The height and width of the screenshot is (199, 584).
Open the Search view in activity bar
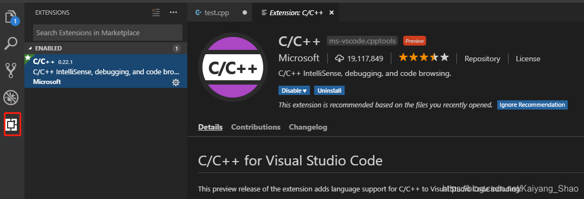coord(11,43)
